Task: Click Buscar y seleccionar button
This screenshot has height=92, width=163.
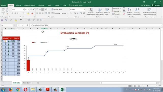Action: (x=137, y=11)
